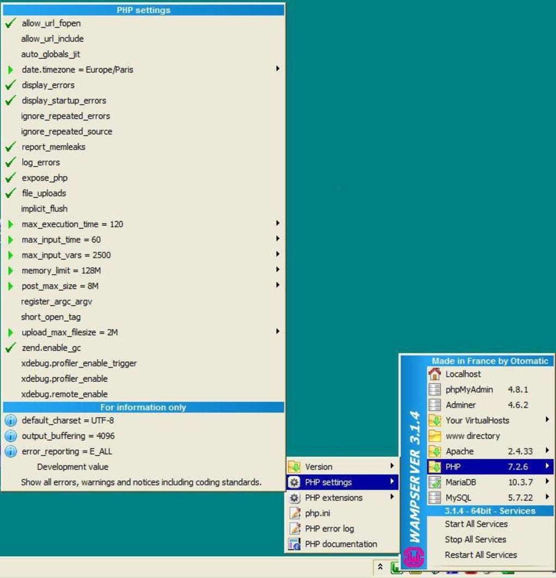Screen dimensions: 556x578
Task: Restart All Services
Action: coord(480,555)
